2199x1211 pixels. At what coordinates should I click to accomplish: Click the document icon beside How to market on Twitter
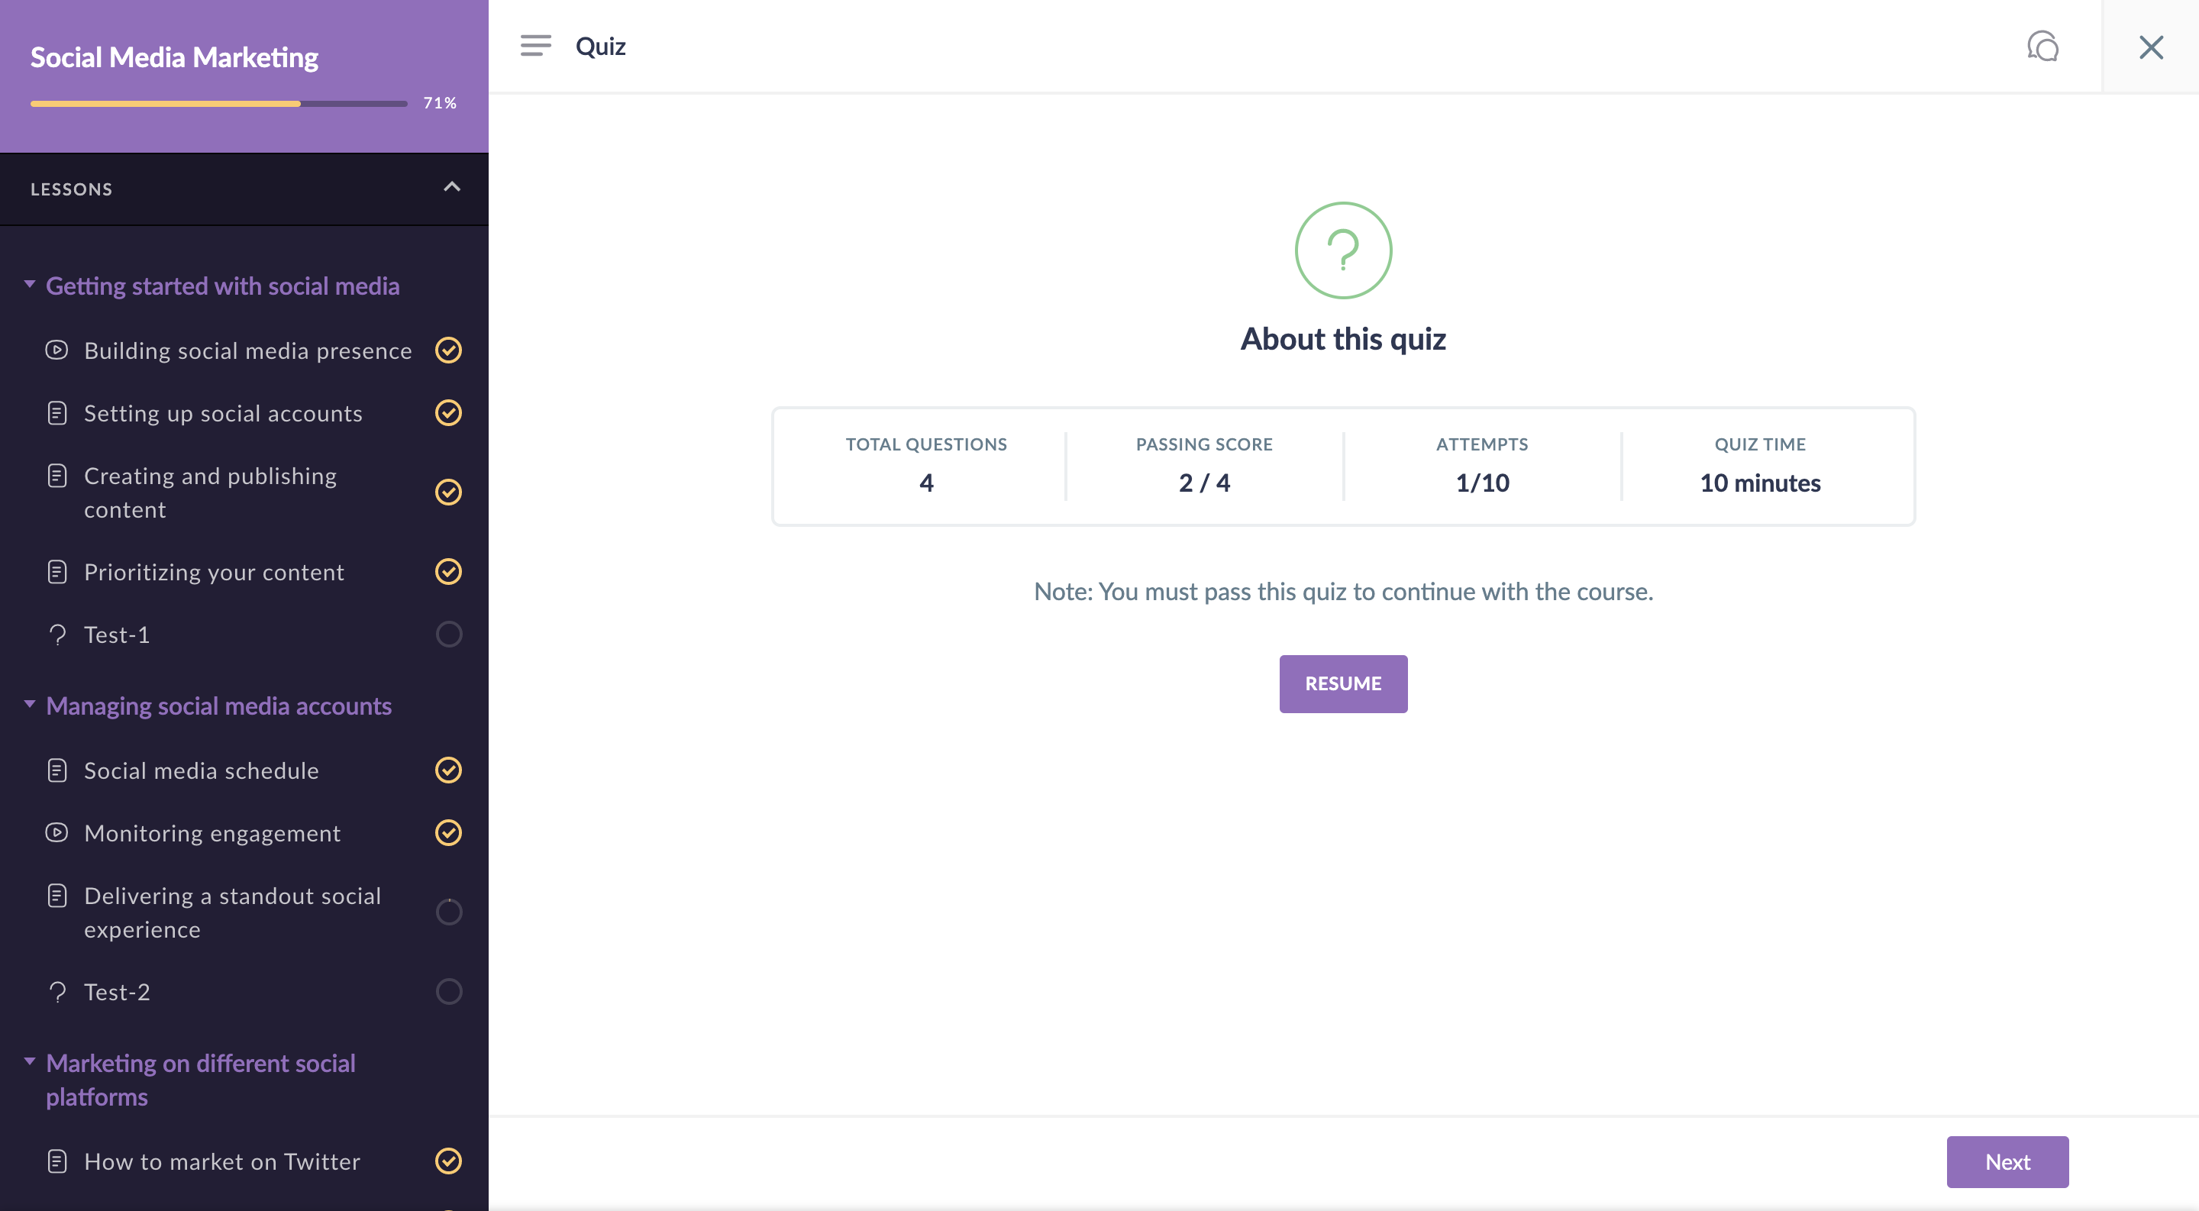tap(57, 1161)
